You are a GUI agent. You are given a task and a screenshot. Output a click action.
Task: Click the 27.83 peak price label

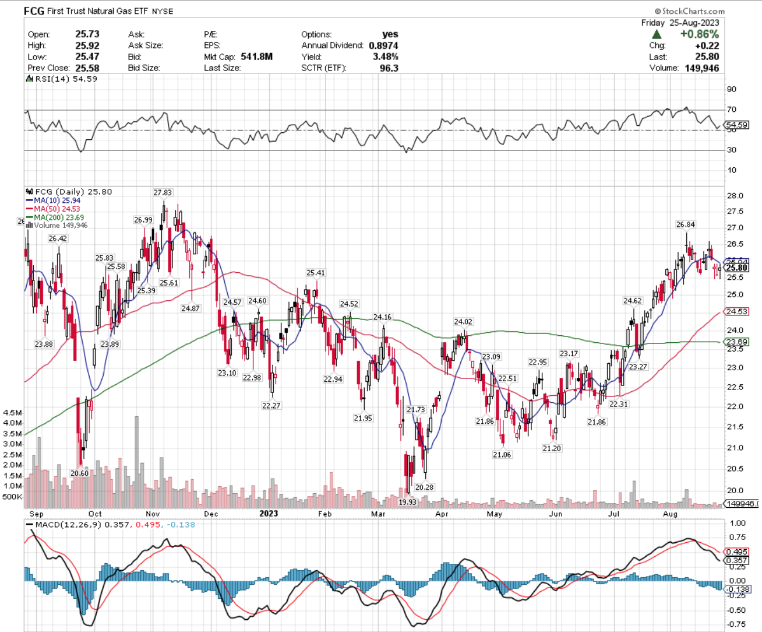pyautogui.click(x=163, y=192)
